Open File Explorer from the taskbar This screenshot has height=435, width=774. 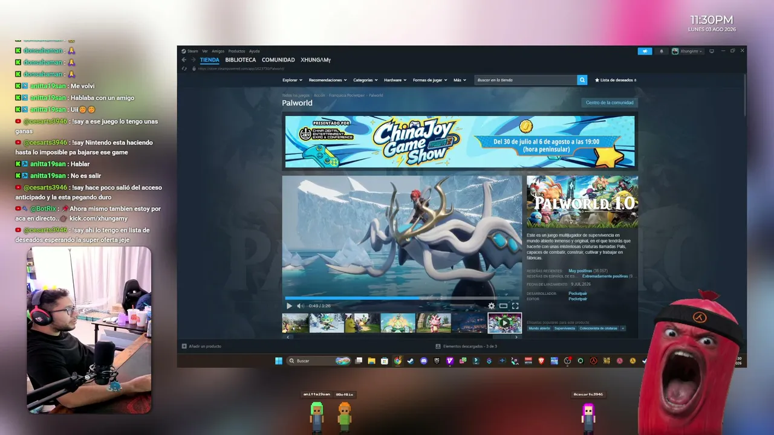372,361
